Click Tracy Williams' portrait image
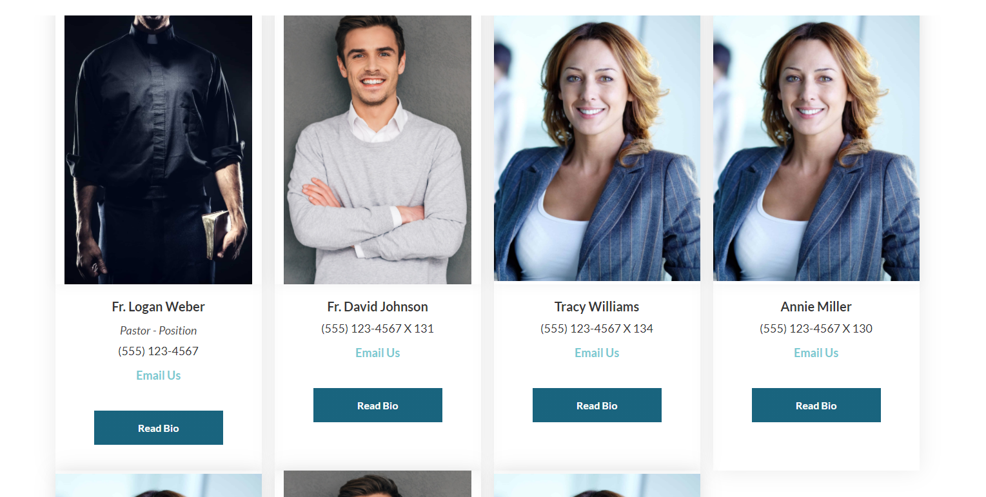The width and height of the screenshot is (986, 497). point(597,148)
